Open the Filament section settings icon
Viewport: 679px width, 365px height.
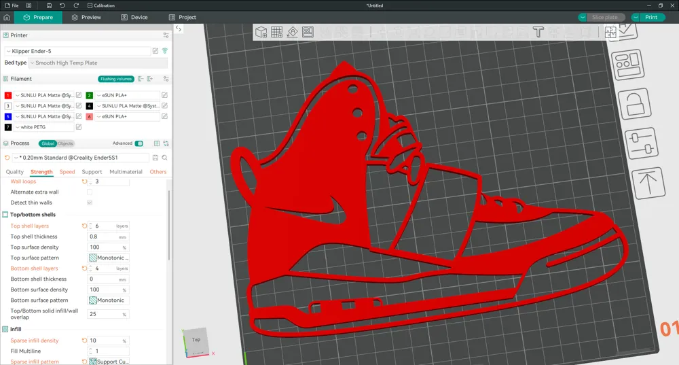[166, 79]
